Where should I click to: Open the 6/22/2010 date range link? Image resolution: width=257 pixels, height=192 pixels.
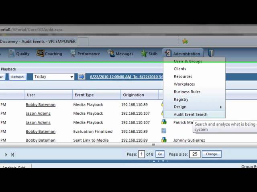pos(126,77)
